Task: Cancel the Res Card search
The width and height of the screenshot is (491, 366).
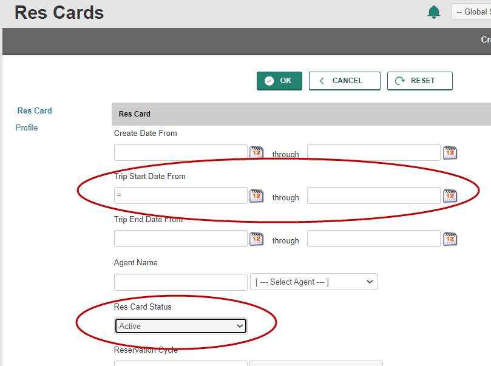Action: point(344,80)
